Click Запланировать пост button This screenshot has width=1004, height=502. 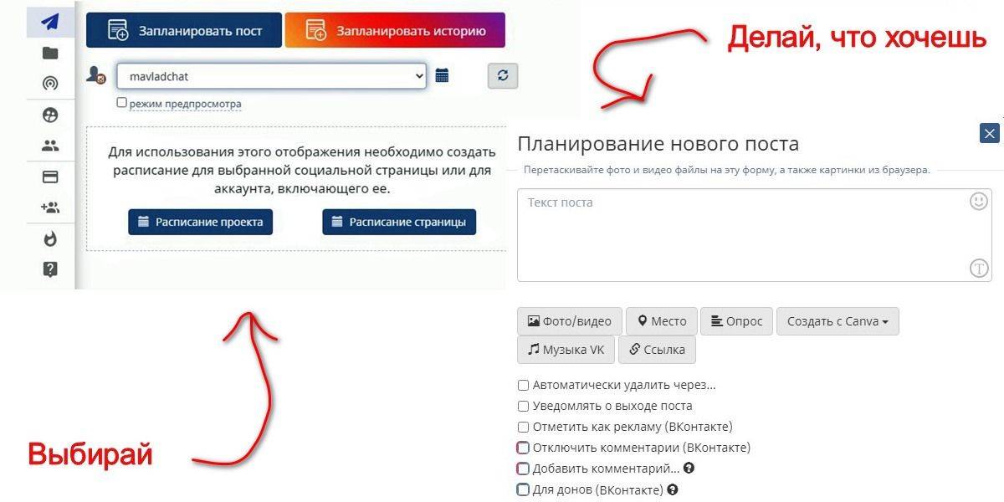(x=184, y=31)
